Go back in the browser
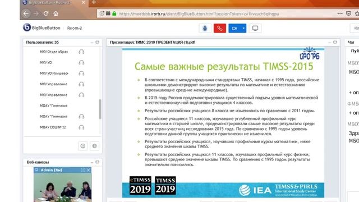The image size is (359, 202). click(26, 13)
